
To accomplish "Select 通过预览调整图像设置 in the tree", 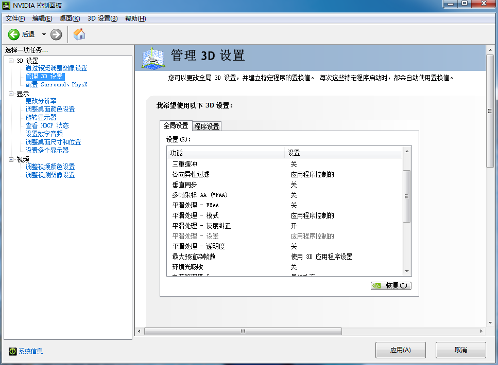I will point(56,68).
